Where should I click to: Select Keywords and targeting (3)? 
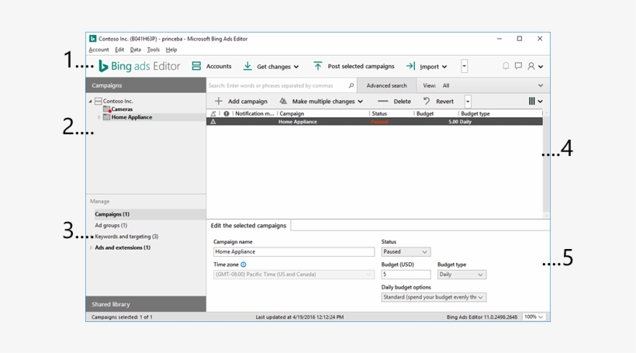(126, 237)
